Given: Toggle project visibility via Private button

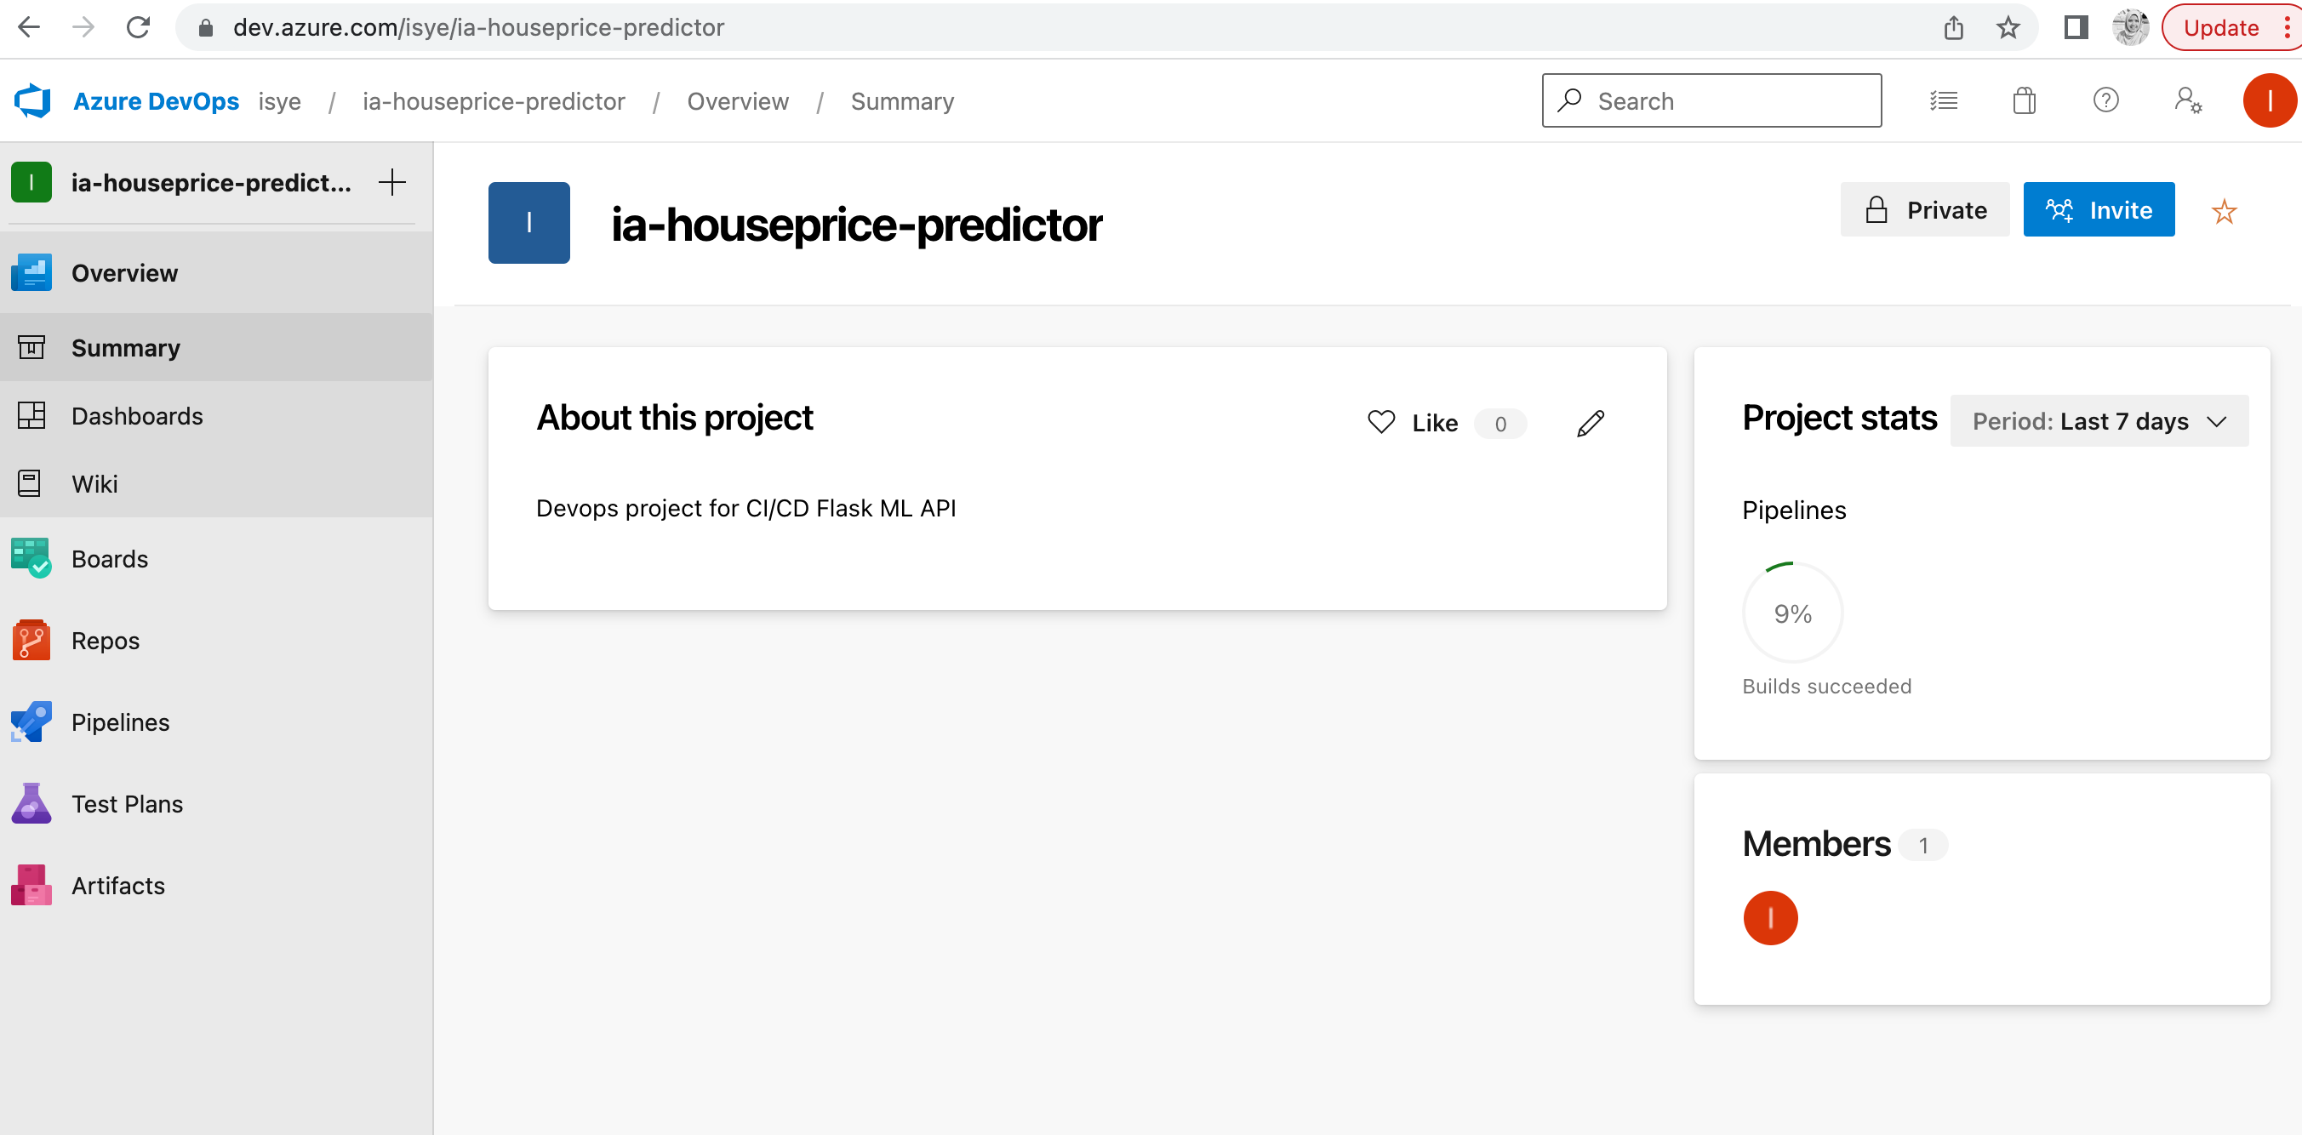Looking at the screenshot, I should (x=1924, y=209).
